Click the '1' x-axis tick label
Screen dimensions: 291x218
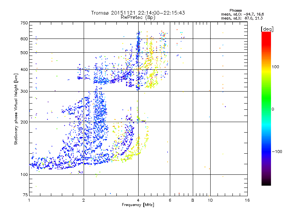[29, 200]
